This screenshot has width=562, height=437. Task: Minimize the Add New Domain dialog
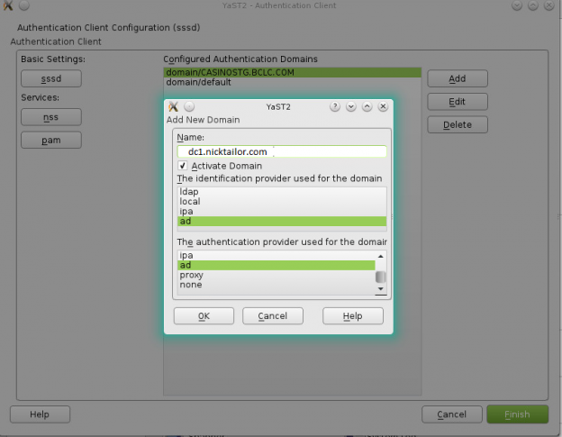pyautogui.click(x=351, y=106)
